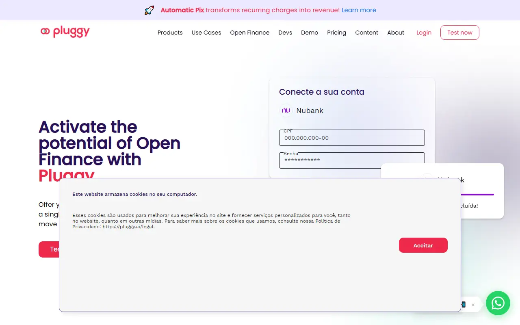Screen dimensions: 520x325
Task: Click the Nubank name in the connect card
Action: pos(310,110)
